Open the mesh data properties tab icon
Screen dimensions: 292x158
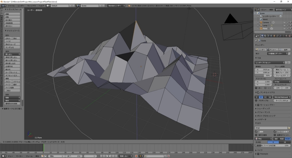(x=283, y=36)
